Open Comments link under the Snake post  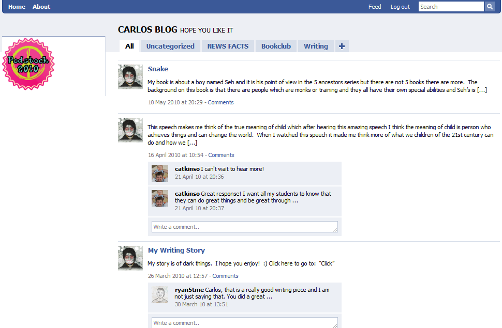click(220, 102)
